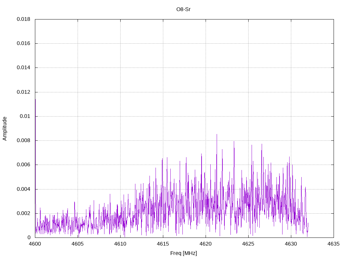Click the highest spectrum peak past 4620 MHz

(x=217, y=134)
